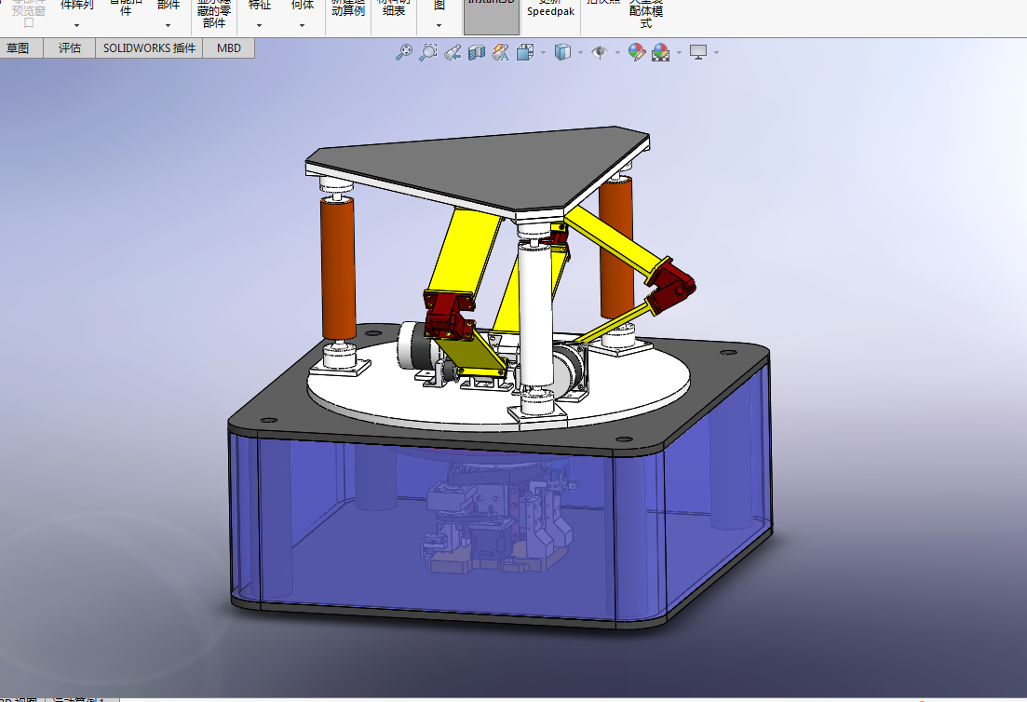The height and width of the screenshot is (702, 1027).
Task: Click the Zoom to Fit icon
Action: (404, 52)
